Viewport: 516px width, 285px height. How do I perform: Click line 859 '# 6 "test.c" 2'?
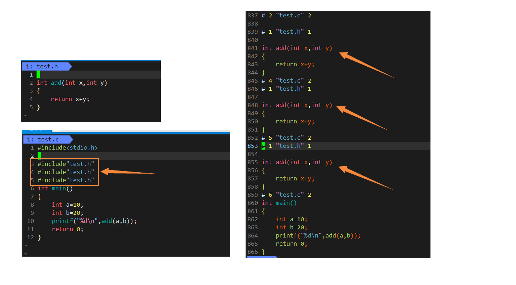286,195
